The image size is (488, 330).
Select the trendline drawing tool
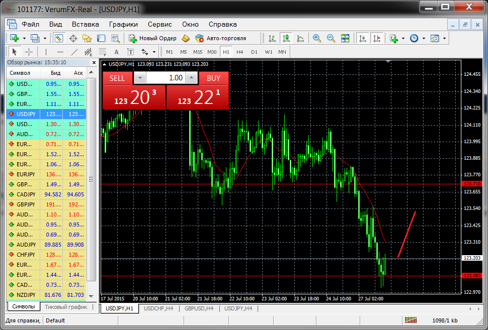coord(74,52)
